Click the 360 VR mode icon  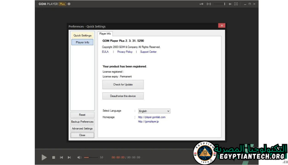209,4
